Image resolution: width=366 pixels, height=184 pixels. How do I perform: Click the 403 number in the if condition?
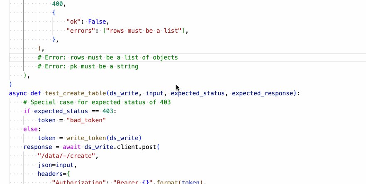107,111
